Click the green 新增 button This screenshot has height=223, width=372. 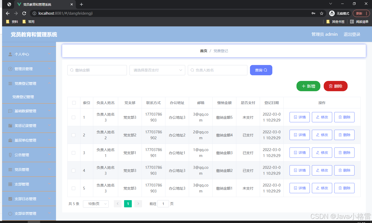coord(308,86)
